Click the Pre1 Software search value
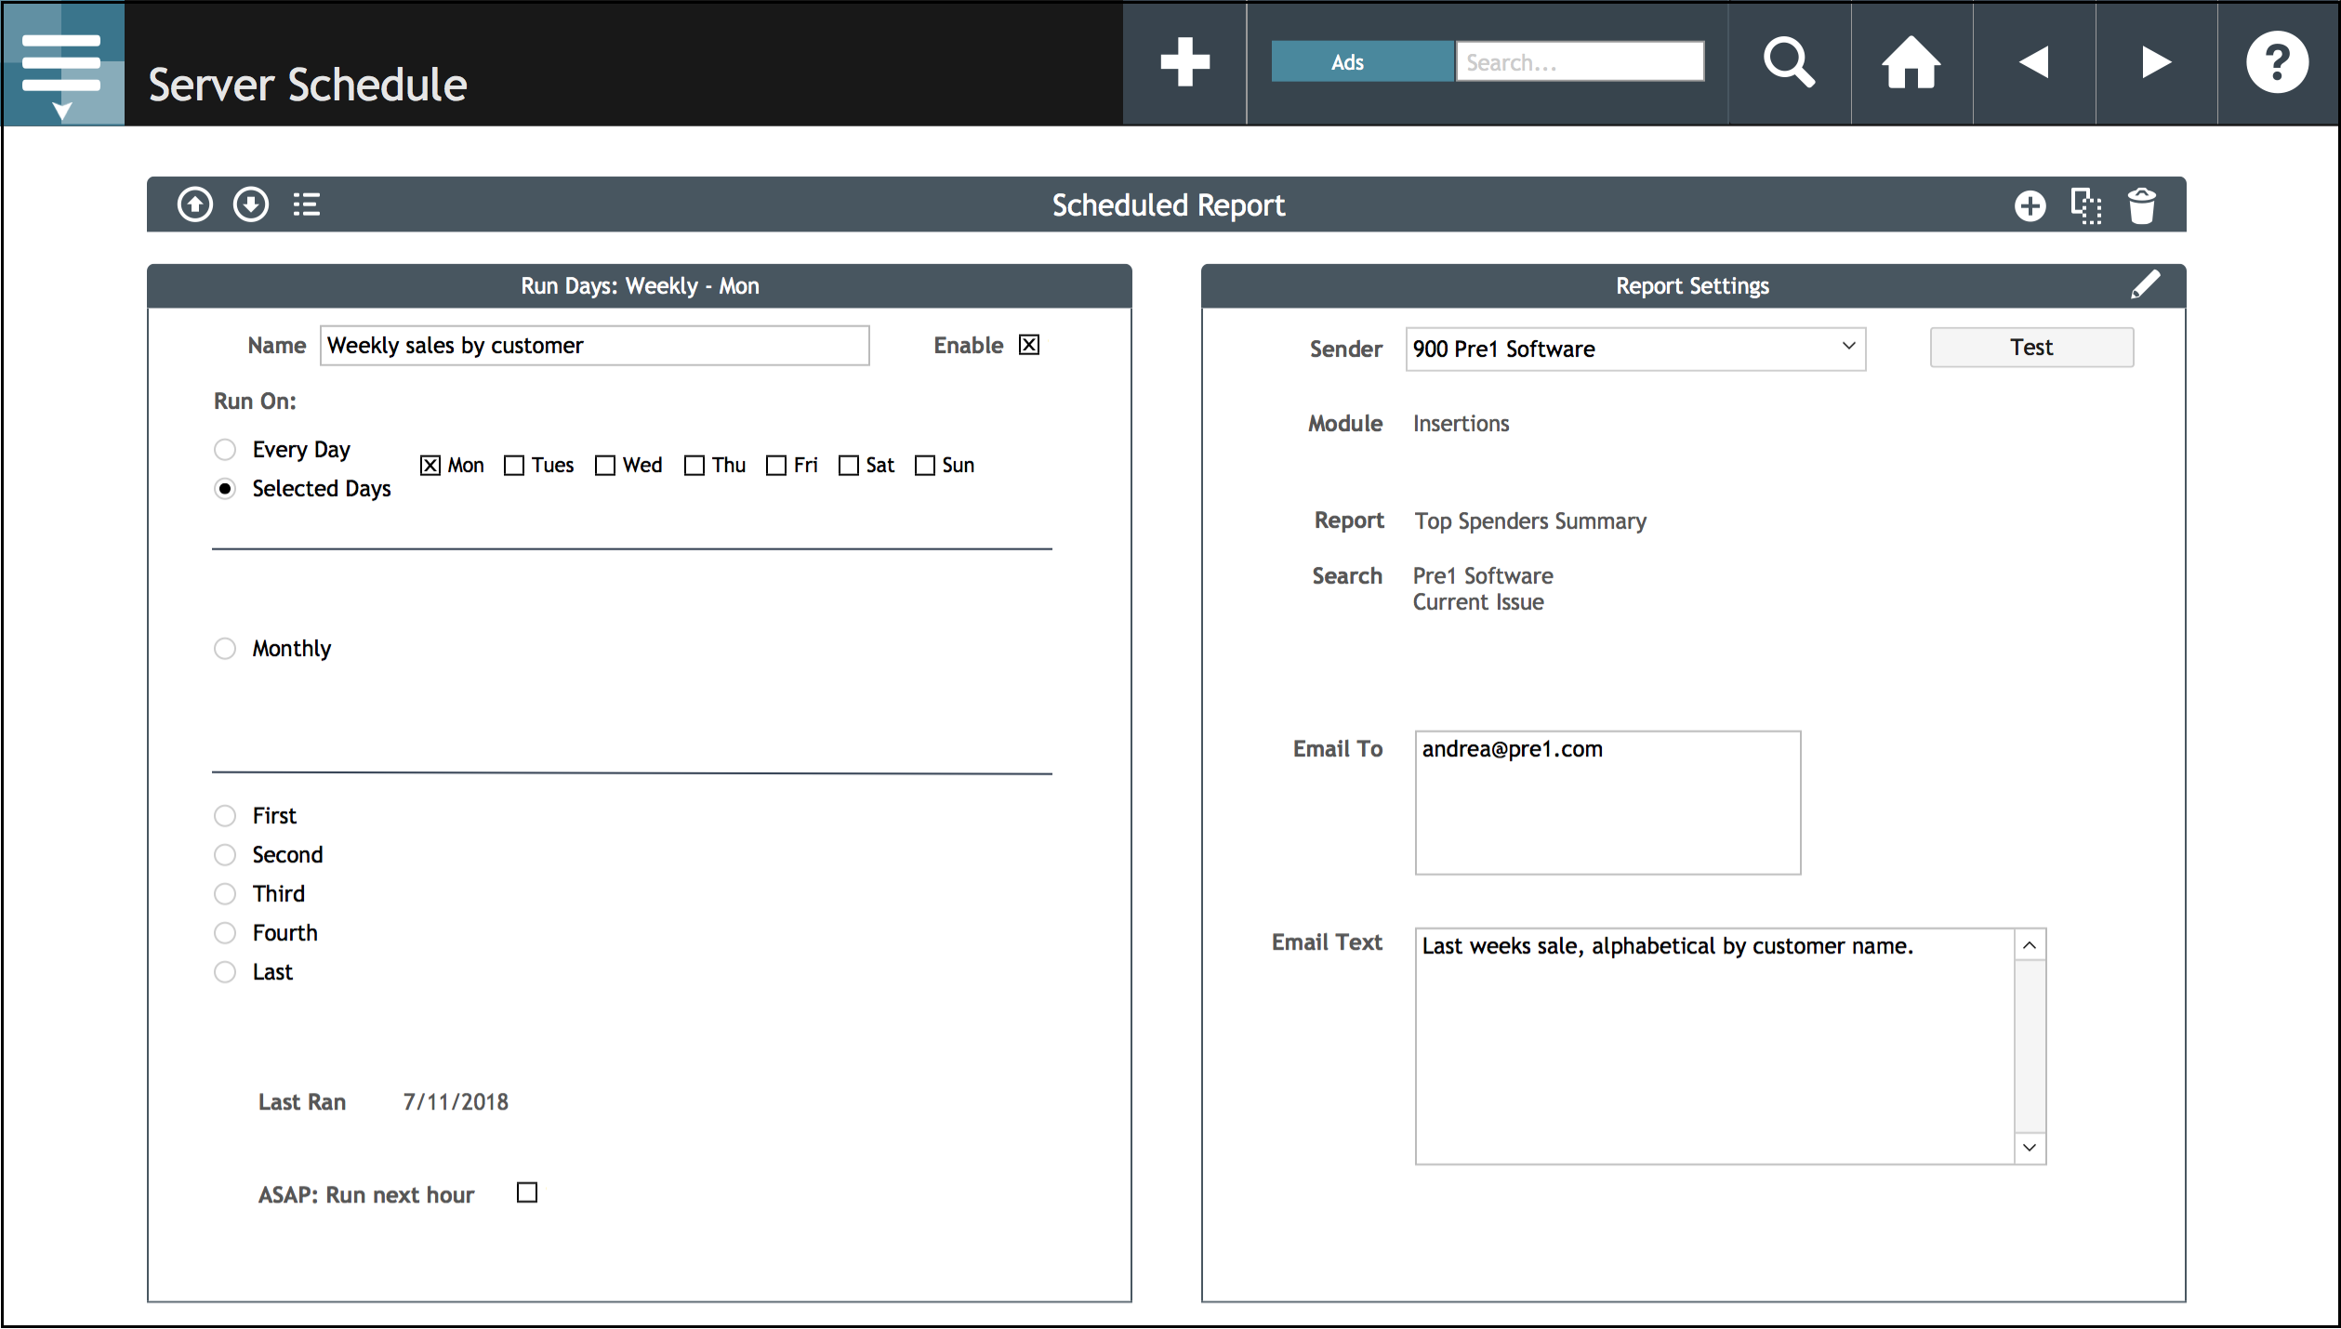This screenshot has width=2341, height=1329. 1483,576
